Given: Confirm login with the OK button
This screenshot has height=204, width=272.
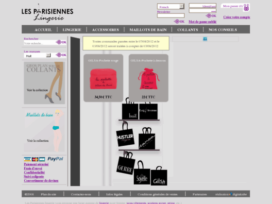Looking at the screenshot, I should 211,16.
